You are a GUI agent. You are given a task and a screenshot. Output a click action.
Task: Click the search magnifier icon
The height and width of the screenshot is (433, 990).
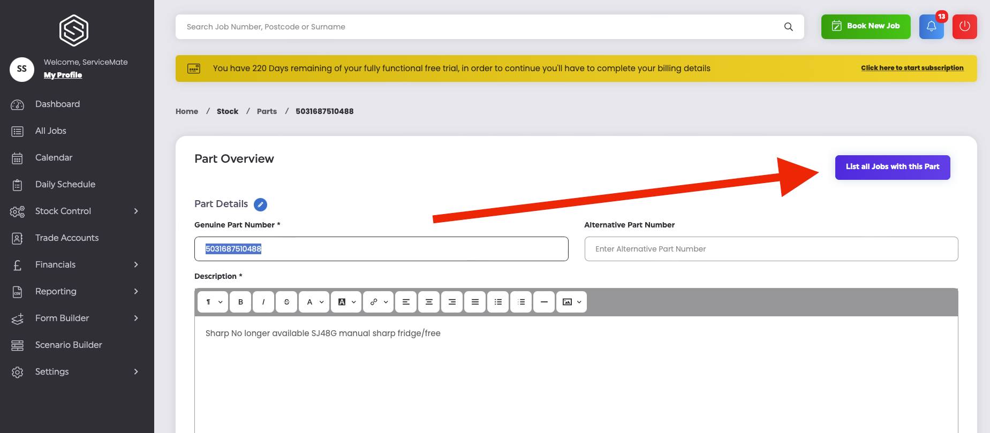click(x=788, y=27)
